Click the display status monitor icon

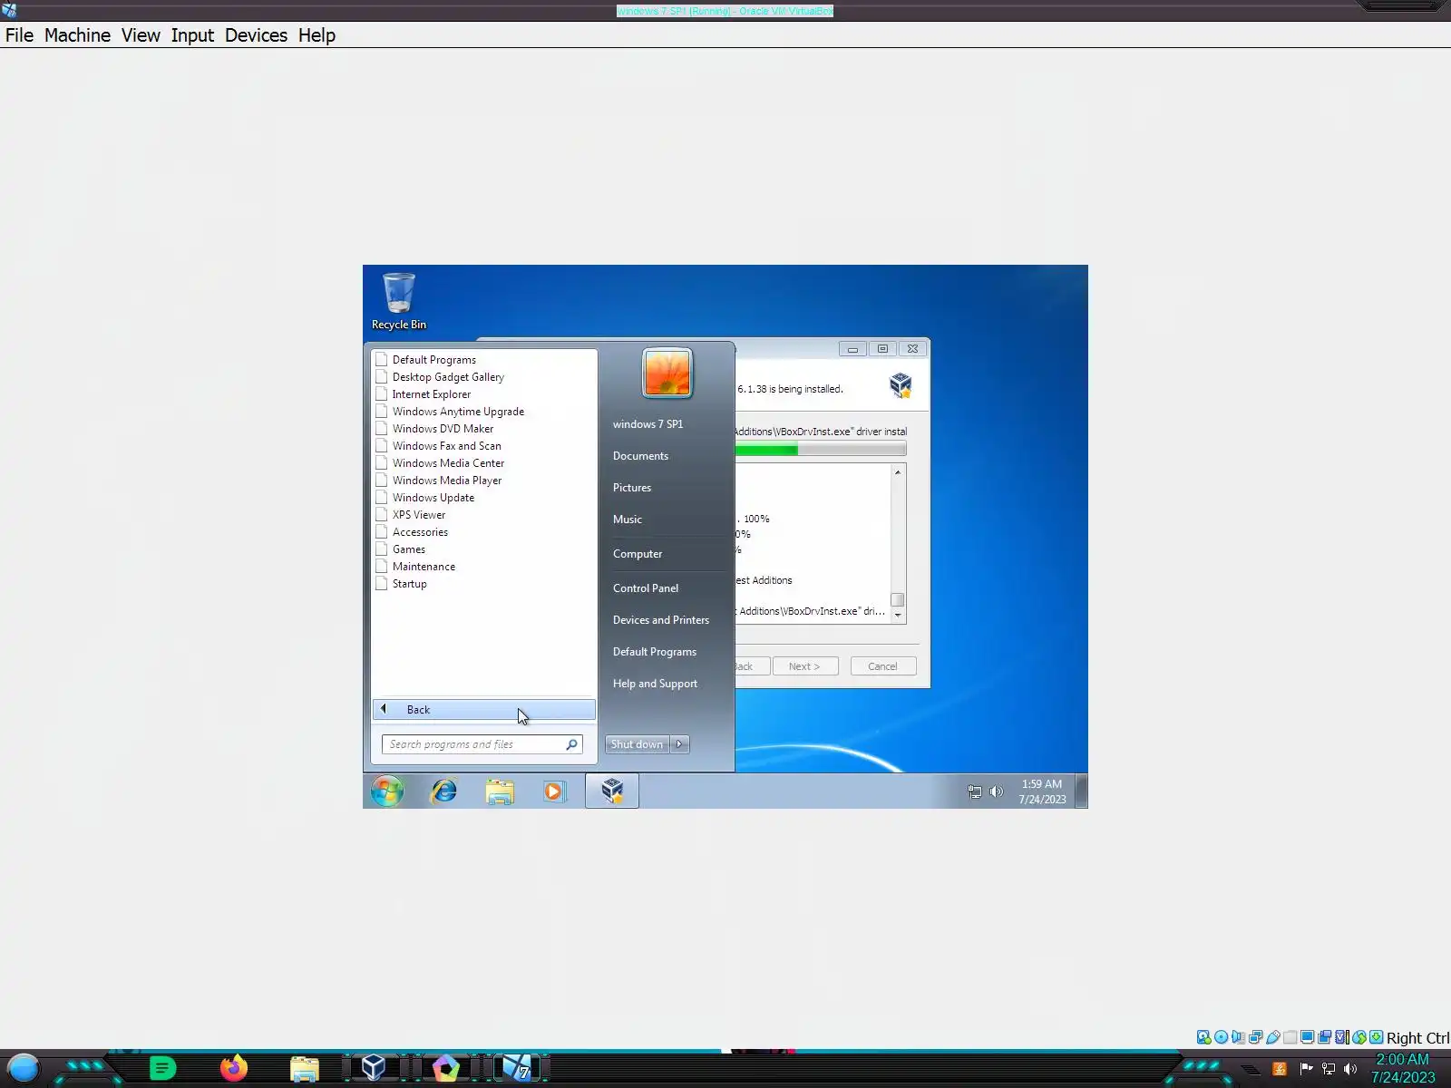click(1308, 1037)
